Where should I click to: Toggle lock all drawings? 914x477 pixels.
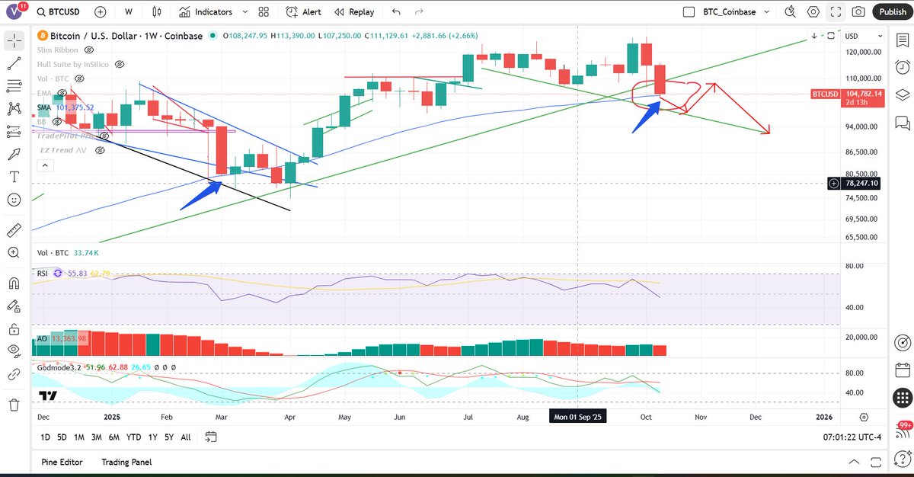14,329
